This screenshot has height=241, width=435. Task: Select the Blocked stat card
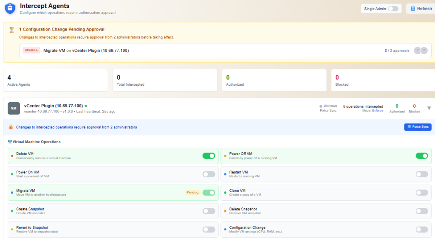[383, 80]
